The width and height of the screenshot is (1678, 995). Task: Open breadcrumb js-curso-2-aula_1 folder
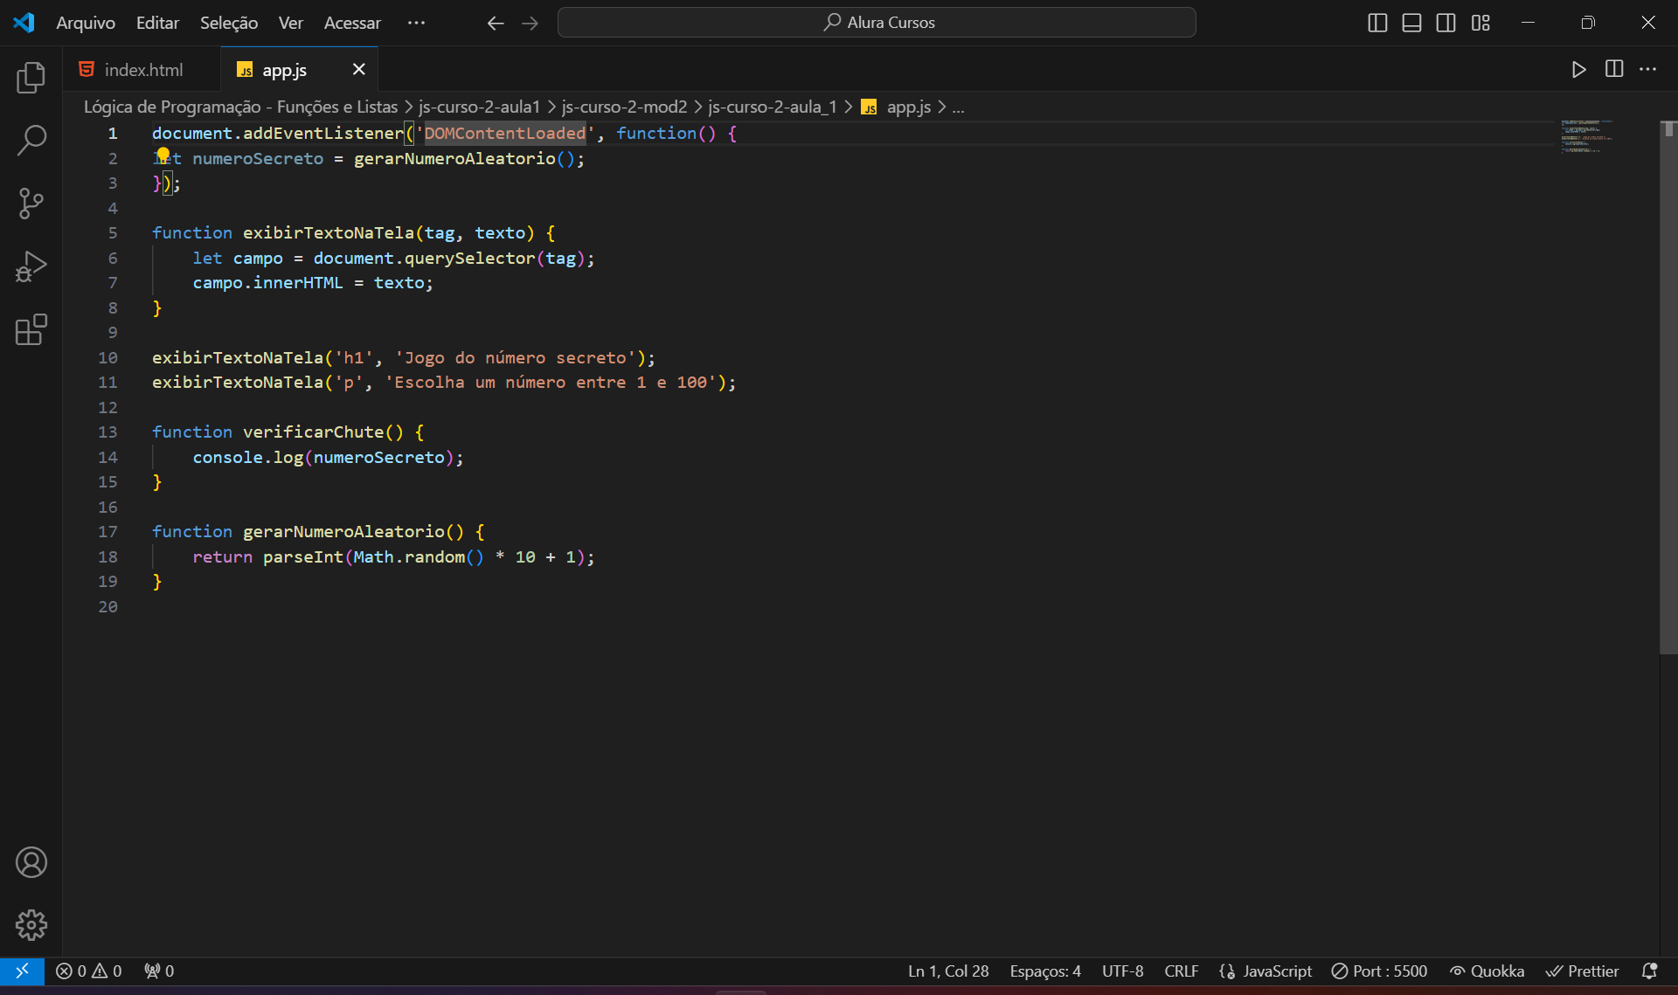pyautogui.click(x=772, y=107)
